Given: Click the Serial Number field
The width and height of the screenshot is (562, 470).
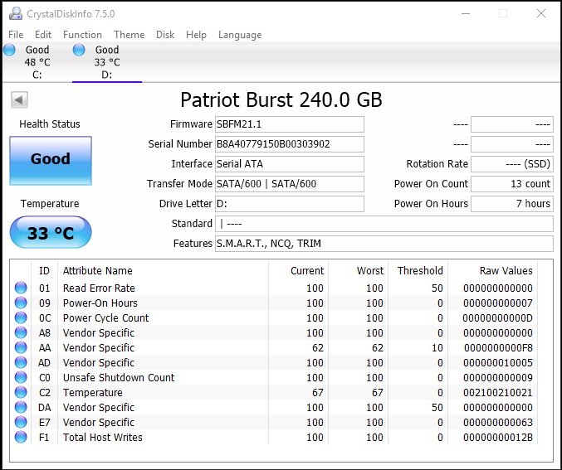Looking at the screenshot, I should (x=290, y=144).
